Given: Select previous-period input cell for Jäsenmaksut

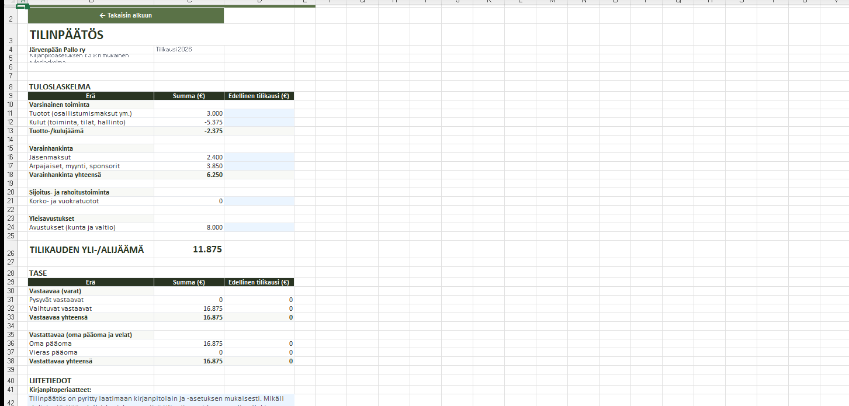Looking at the screenshot, I should (258, 157).
